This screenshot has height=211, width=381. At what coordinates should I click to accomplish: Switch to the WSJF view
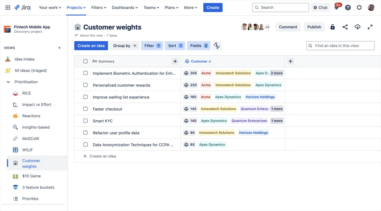coord(28,150)
